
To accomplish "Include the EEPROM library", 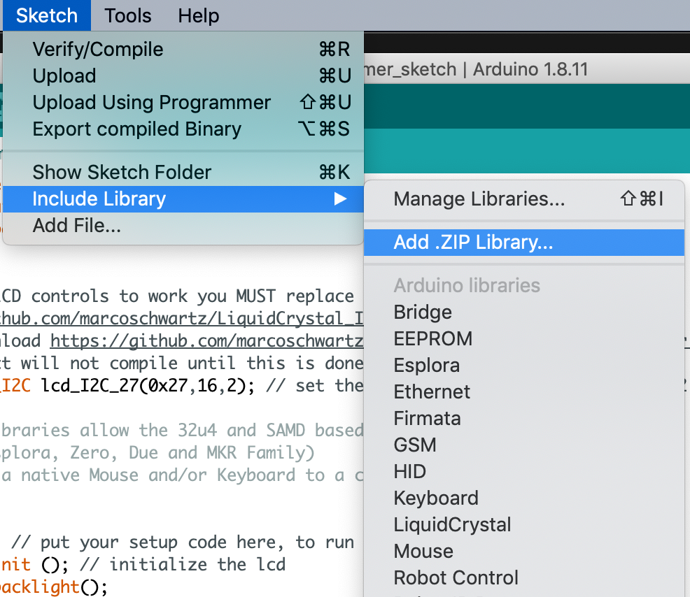I will [x=524, y=339].
